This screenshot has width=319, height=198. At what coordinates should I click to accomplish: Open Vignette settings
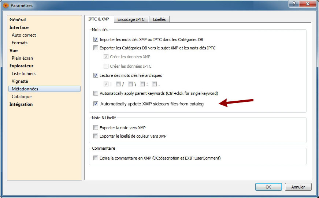pyautogui.click(x=20, y=81)
